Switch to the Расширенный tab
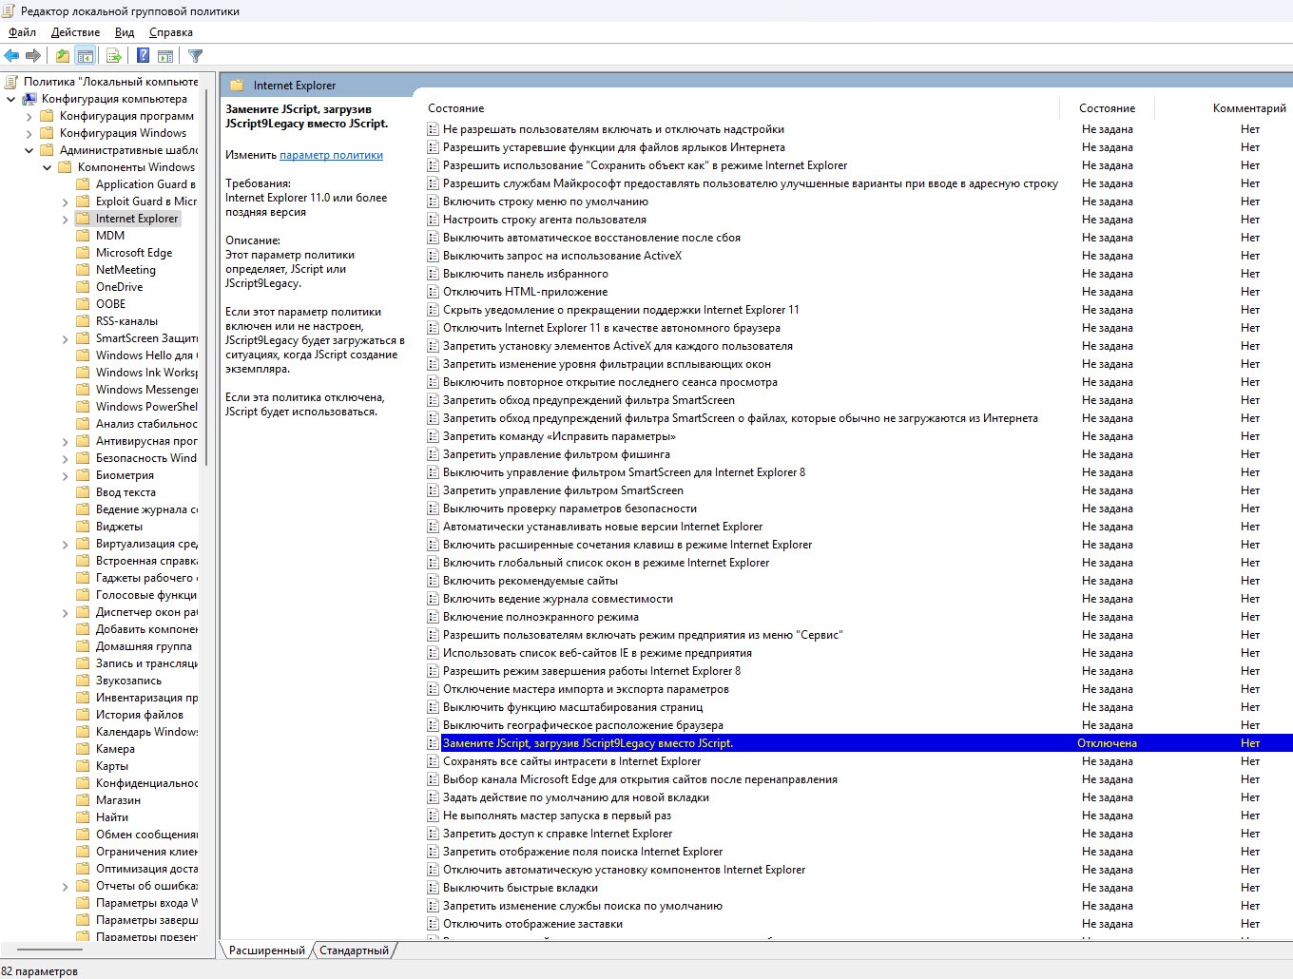 267,950
